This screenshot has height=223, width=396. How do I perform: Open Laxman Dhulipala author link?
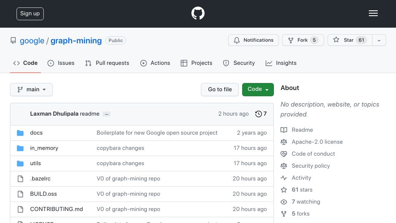[x=54, y=114]
